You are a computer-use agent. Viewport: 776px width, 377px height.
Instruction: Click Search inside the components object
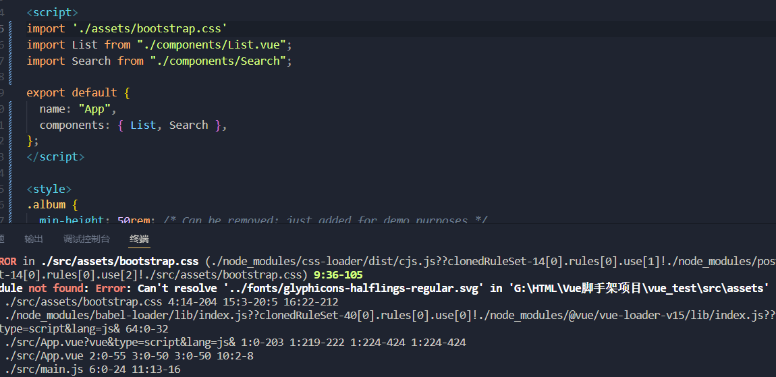pos(188,125)
